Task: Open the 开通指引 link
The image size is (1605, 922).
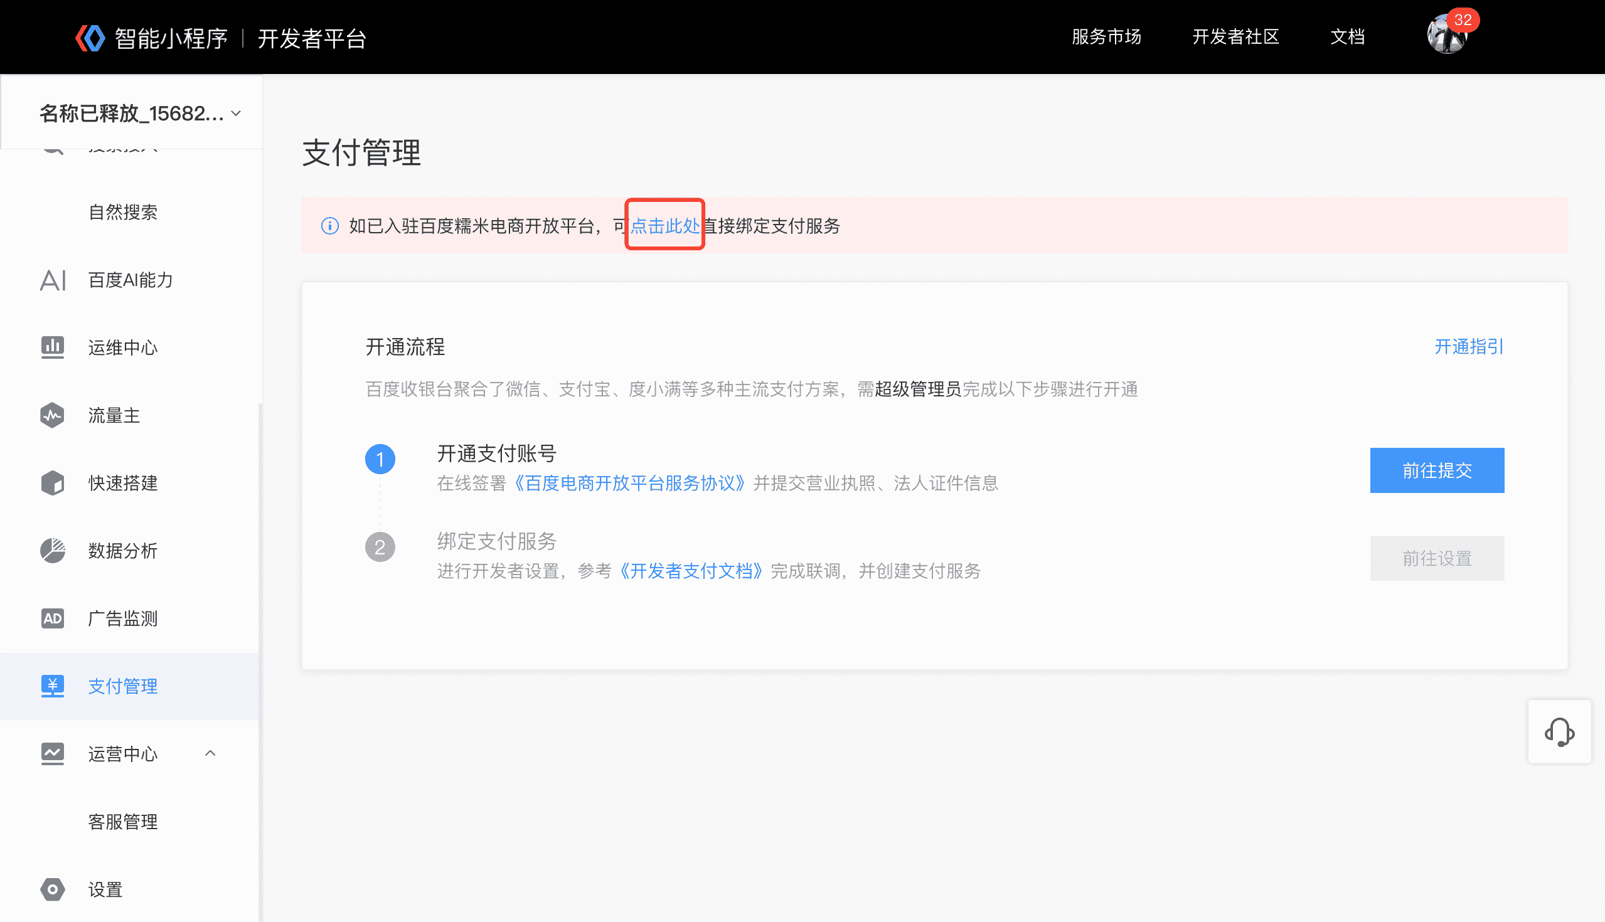Action: click(x=1469, y=347)
